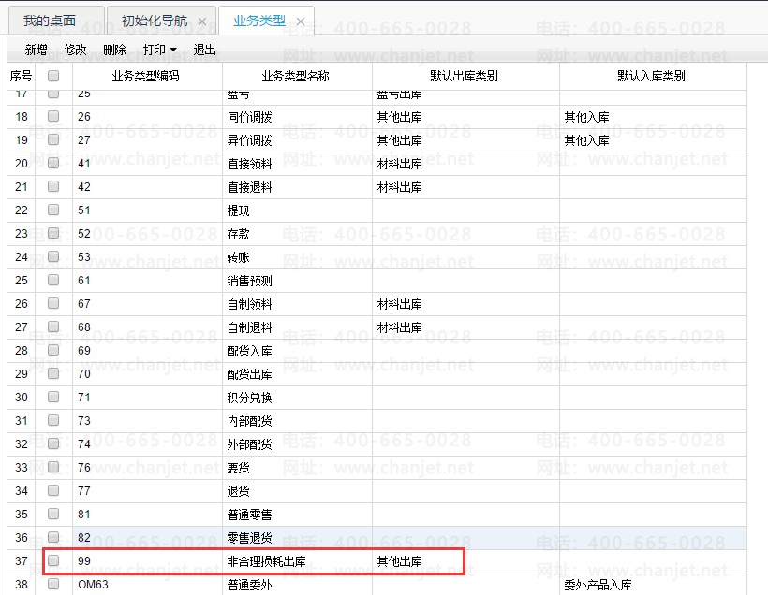Click 其他出库 in the 同价调拨 row
The height and width of the screenshot is (595, 768).
coord(399,117)
